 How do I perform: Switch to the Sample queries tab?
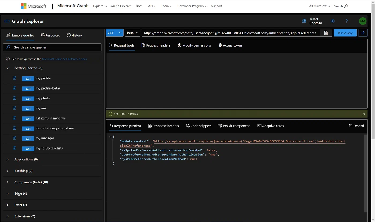coord(20,35)
